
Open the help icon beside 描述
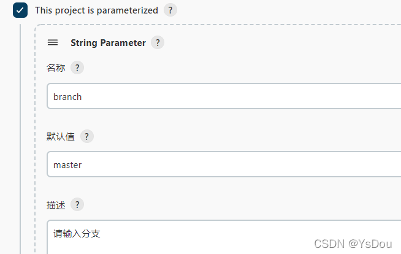pyautogui.click(x=77, y=205)
